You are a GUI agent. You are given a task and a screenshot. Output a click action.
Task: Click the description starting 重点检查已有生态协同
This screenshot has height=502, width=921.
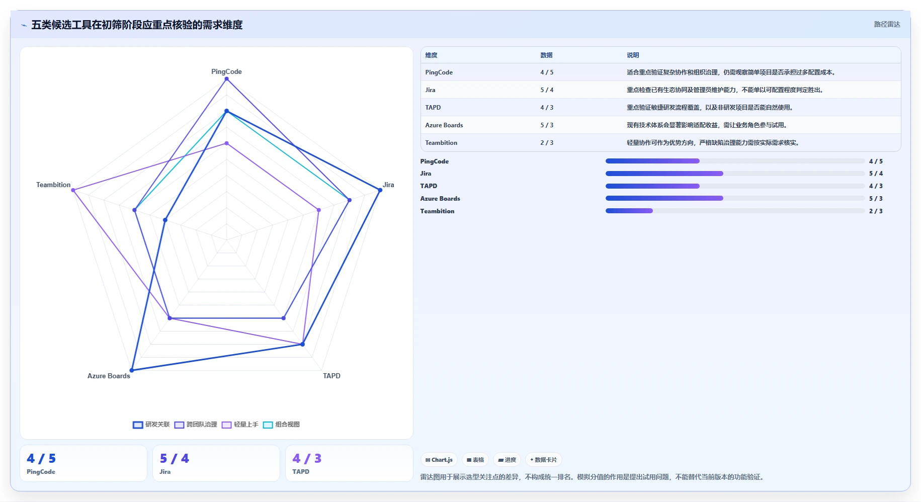tap(726, 90)
